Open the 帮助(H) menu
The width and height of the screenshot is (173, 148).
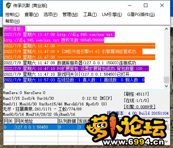(12, 21)
